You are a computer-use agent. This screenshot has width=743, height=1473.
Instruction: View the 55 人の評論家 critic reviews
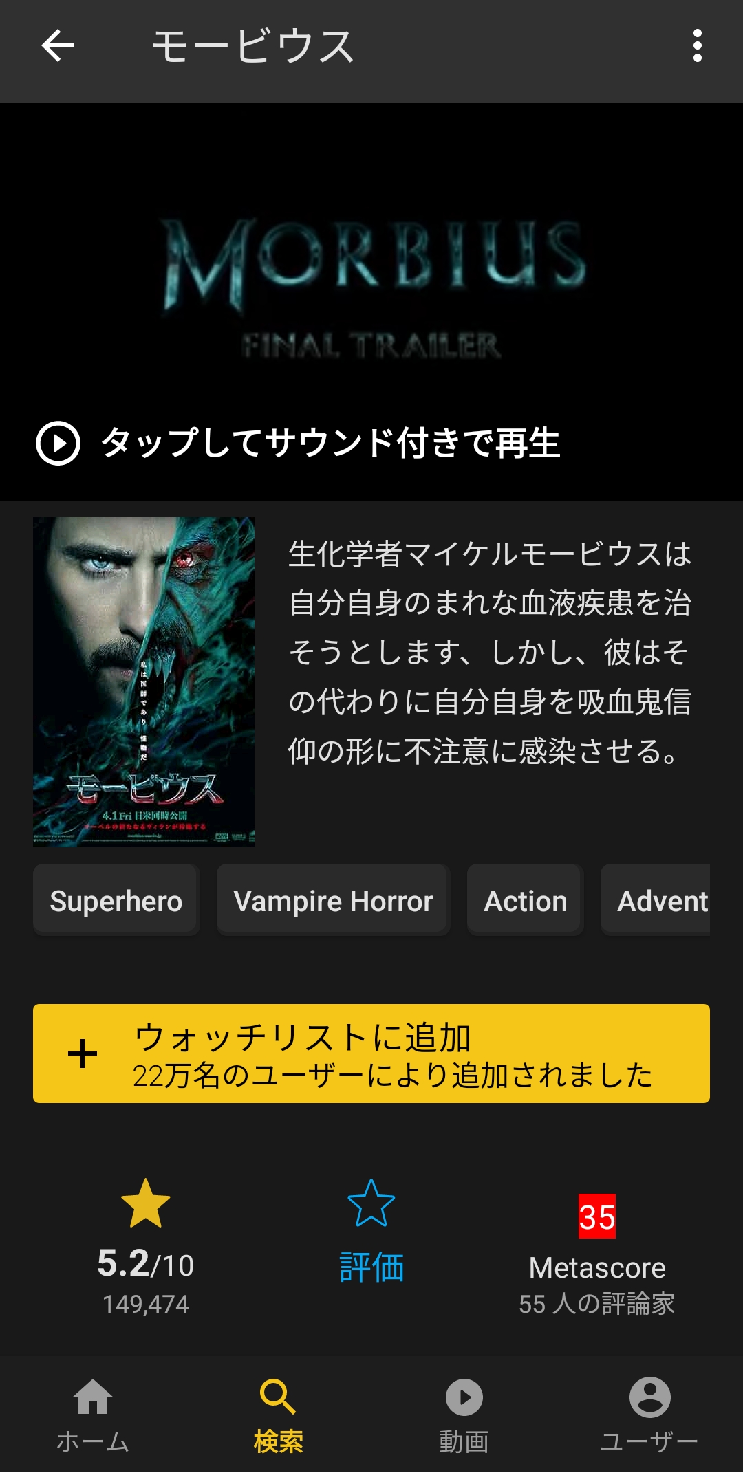pyautogui.click(x=597, y=1304)
